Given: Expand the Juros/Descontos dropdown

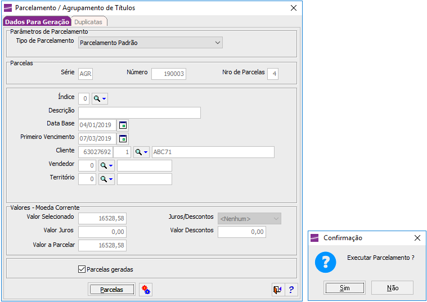Looking at the screenshot, I should pyautogui.click(x=276, y=219).
